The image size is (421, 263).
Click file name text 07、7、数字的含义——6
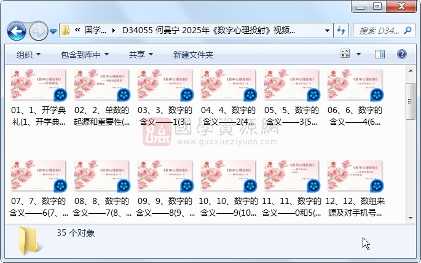tap(38, 207)
